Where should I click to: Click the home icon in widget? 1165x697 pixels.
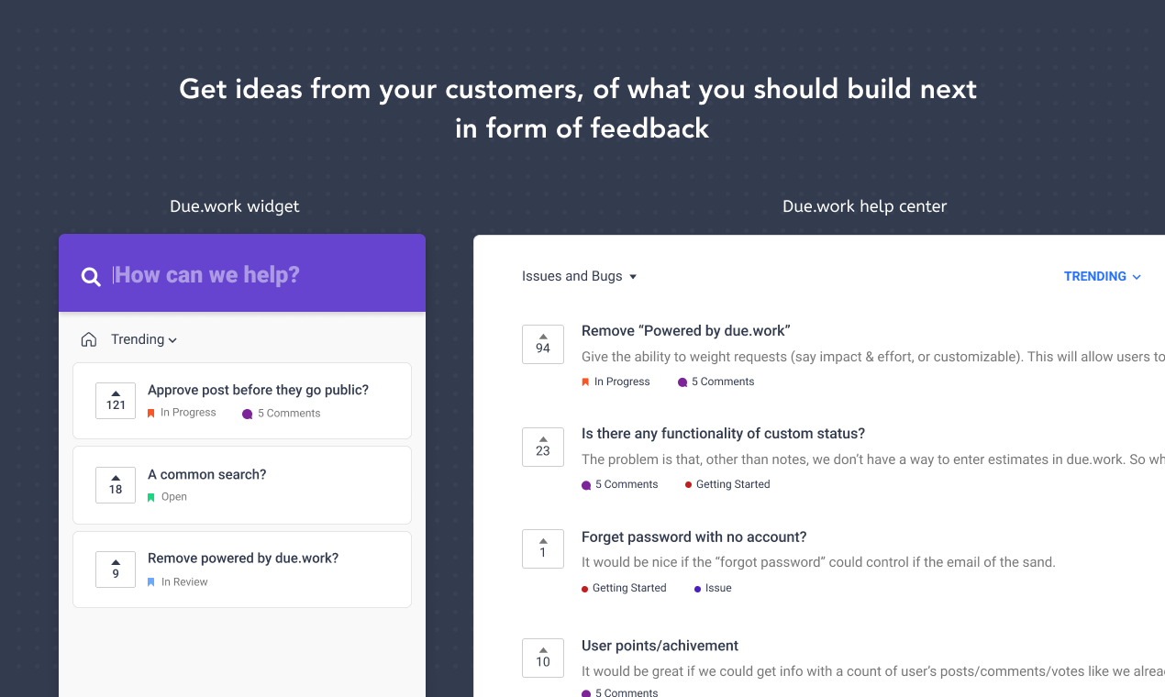click(x=89, y=339)
